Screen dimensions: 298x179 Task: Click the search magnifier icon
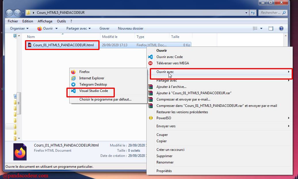pos(284,13)
